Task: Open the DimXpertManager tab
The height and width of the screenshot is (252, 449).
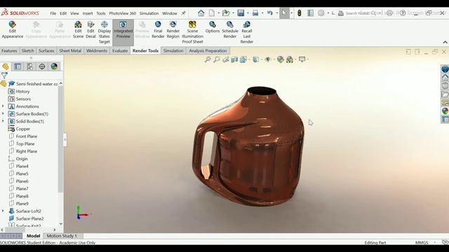Action: coord(42,66)
